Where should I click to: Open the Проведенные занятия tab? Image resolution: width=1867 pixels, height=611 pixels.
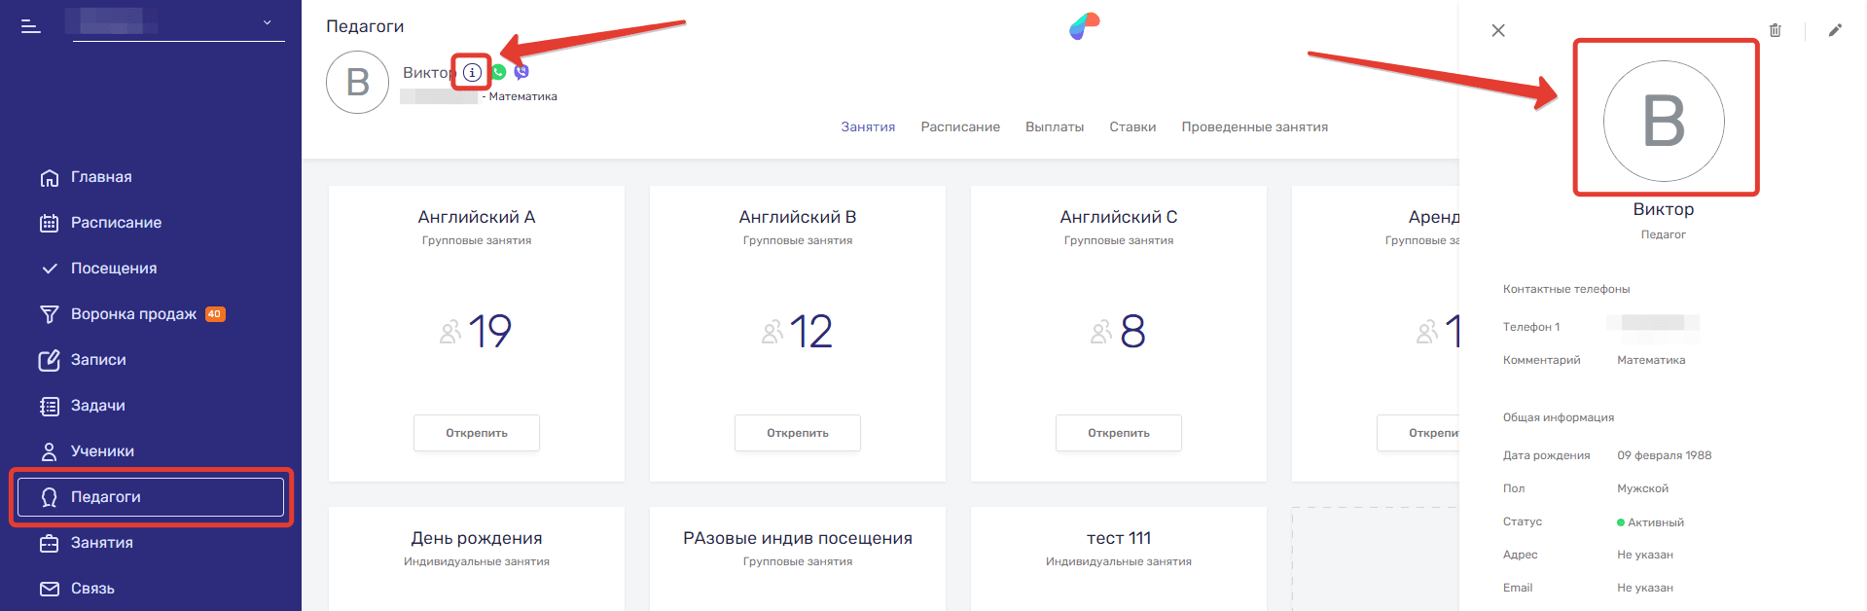[1254, 127]
